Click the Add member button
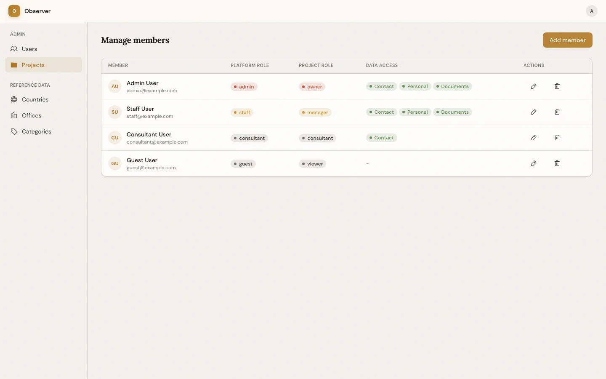This screenshot has width=606, height=379. coord(567,40)
